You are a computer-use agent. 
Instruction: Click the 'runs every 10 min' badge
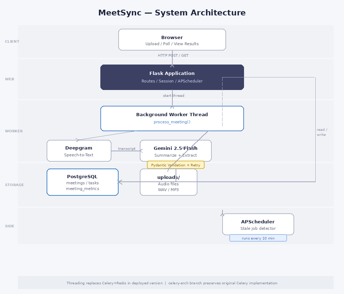pos(258,238)
